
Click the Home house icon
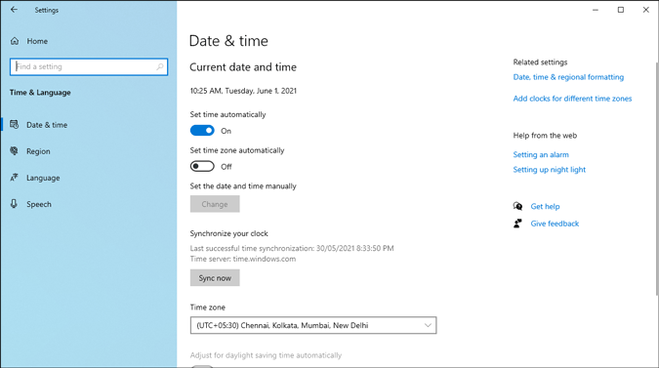point(15,41)
